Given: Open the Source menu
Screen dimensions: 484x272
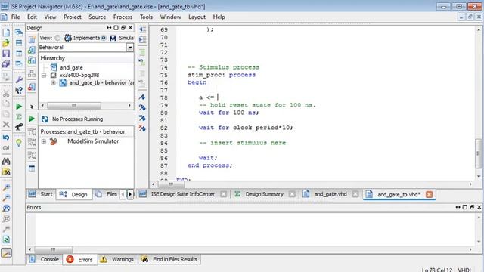Looking at the screenshot, I should pyautogui.click(x=98, y=17).
